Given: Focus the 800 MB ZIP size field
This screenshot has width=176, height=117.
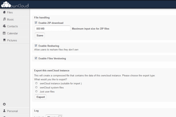Looking at the screenshot, I should (53, 29).
